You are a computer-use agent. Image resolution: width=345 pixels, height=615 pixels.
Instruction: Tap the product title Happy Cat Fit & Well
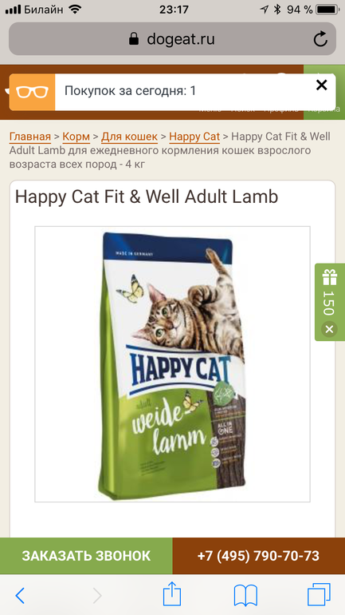pos(147,197)
